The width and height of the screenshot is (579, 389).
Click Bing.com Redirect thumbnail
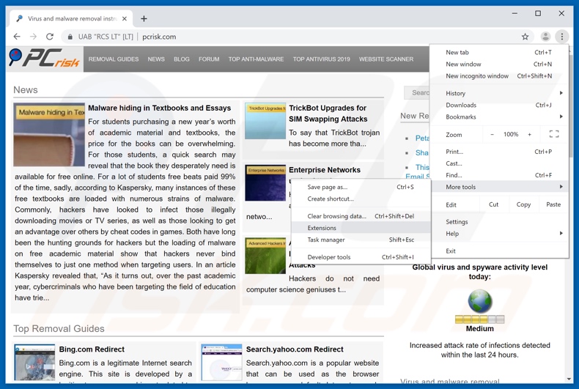pos(34,363)
